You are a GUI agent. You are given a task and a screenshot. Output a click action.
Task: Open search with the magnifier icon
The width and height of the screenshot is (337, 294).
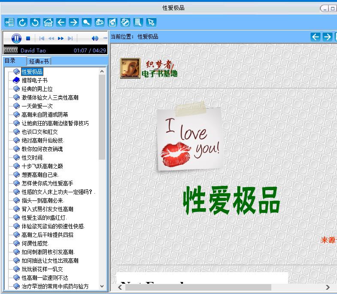pyautogui.click(x=87, y=22)
